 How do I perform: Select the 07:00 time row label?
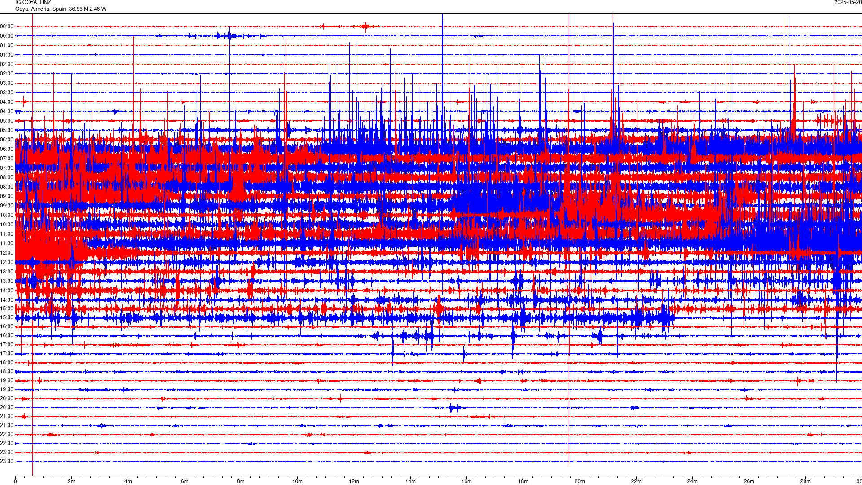click(7, 159)
